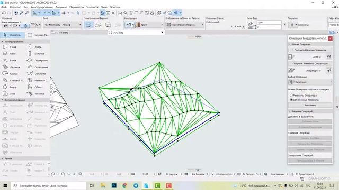Viewport: 339px width, 190px height.
Task: Click the eyedropper pick-up parameters icon
Action: click(x=21, y=13)
